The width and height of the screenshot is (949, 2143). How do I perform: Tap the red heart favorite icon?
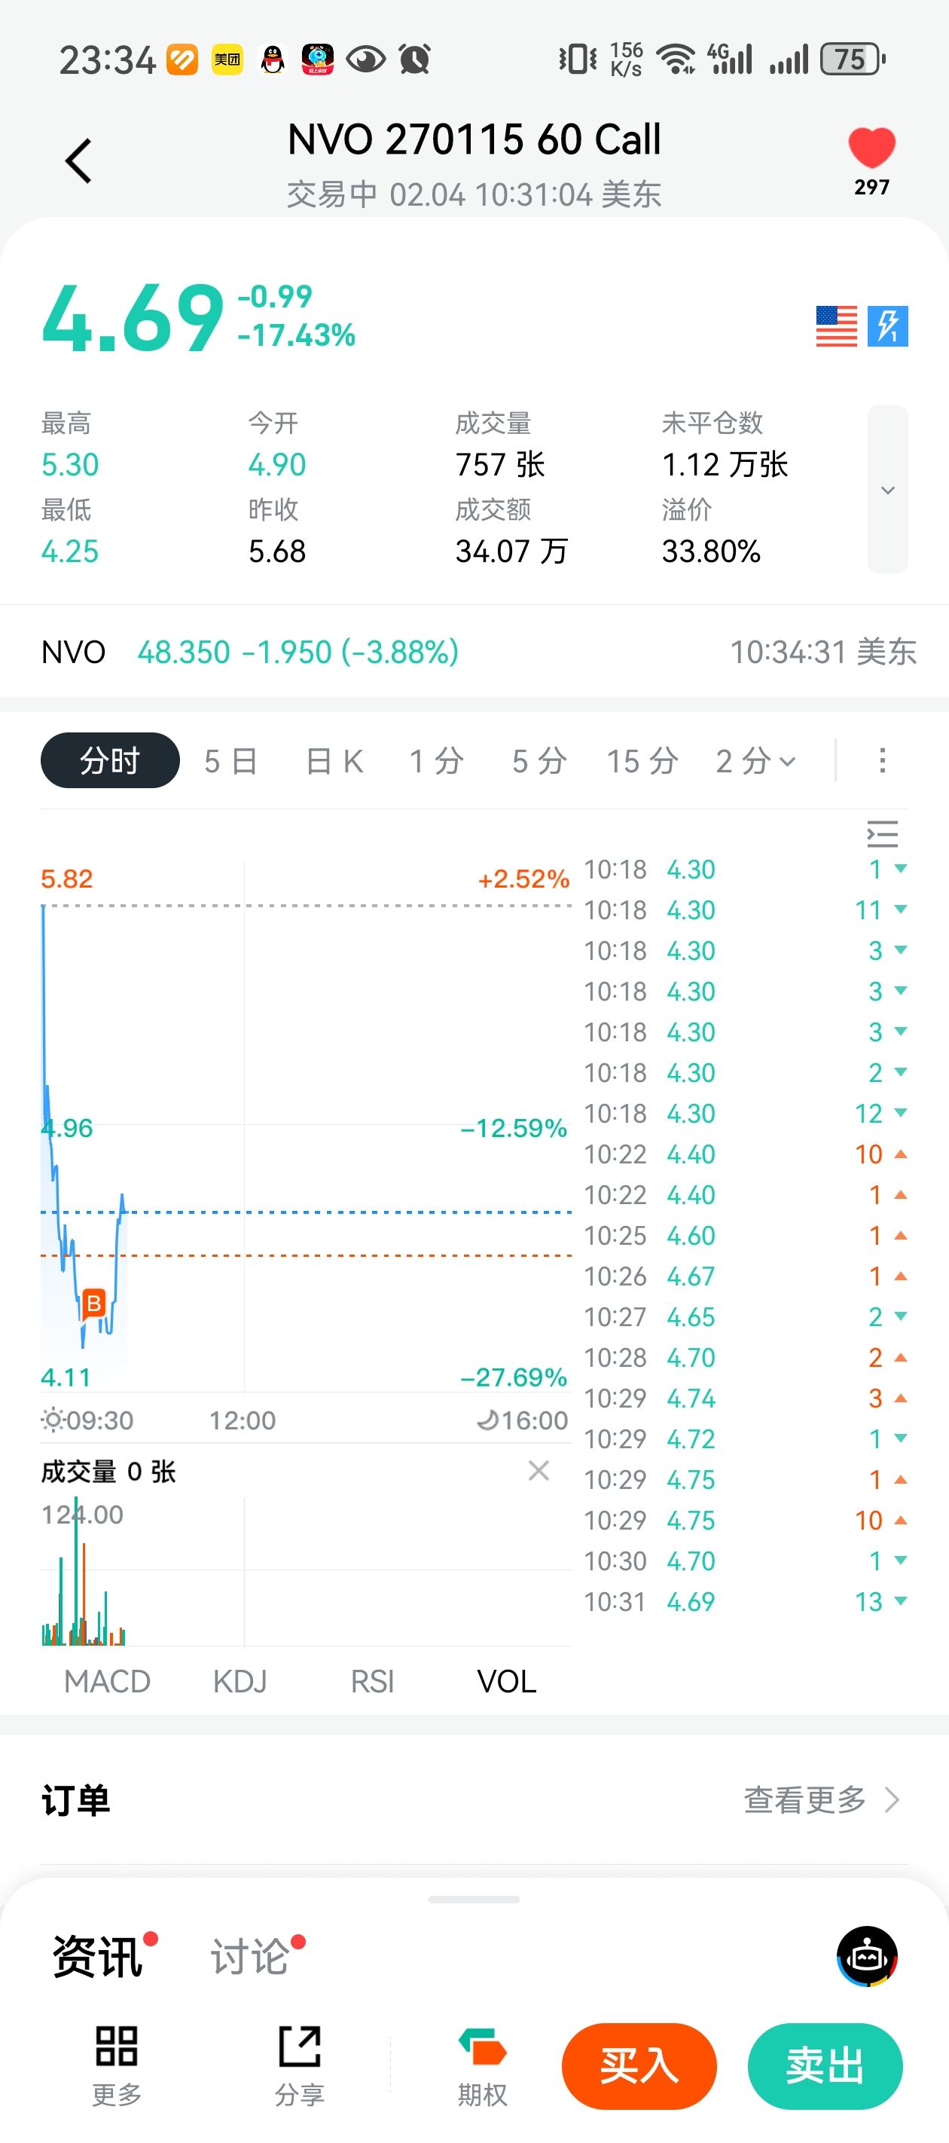[x=871, y=148]
